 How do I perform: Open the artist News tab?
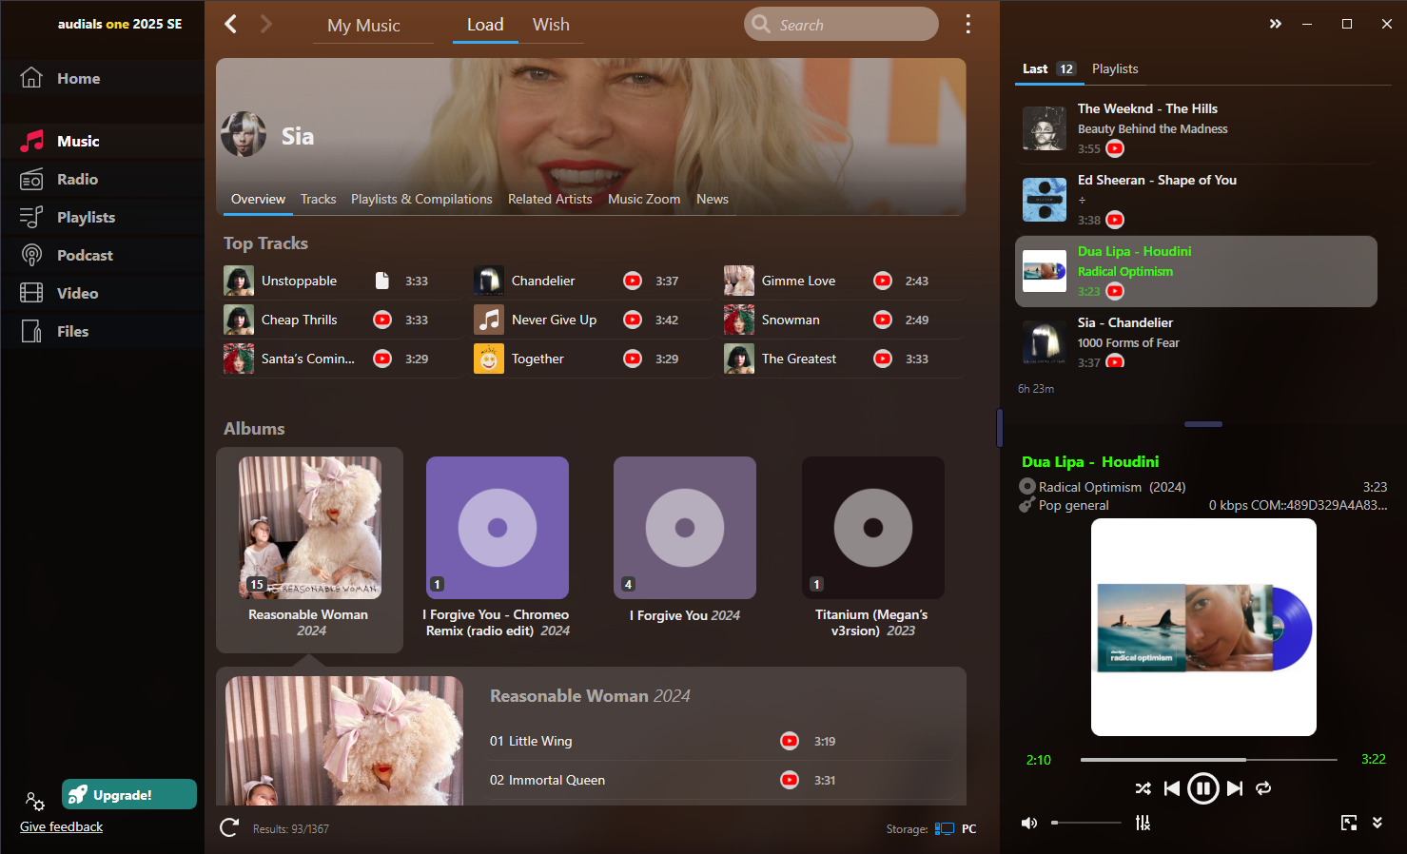(x=713, y=199)
